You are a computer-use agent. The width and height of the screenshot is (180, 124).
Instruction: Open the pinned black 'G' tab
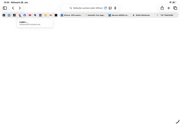[4, 15]
